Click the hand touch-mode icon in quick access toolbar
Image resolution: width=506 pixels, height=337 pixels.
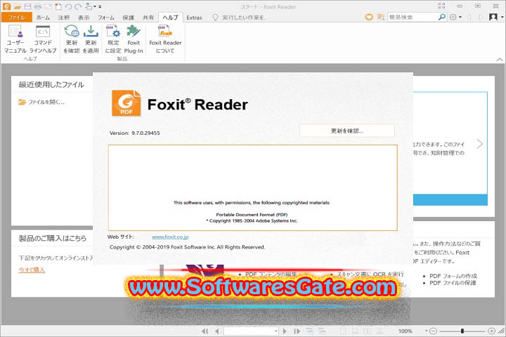coord(89,6)
